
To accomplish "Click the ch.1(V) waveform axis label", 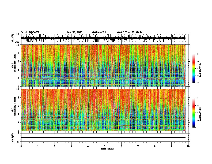I will pyautogui.click(x=13, y=38).
